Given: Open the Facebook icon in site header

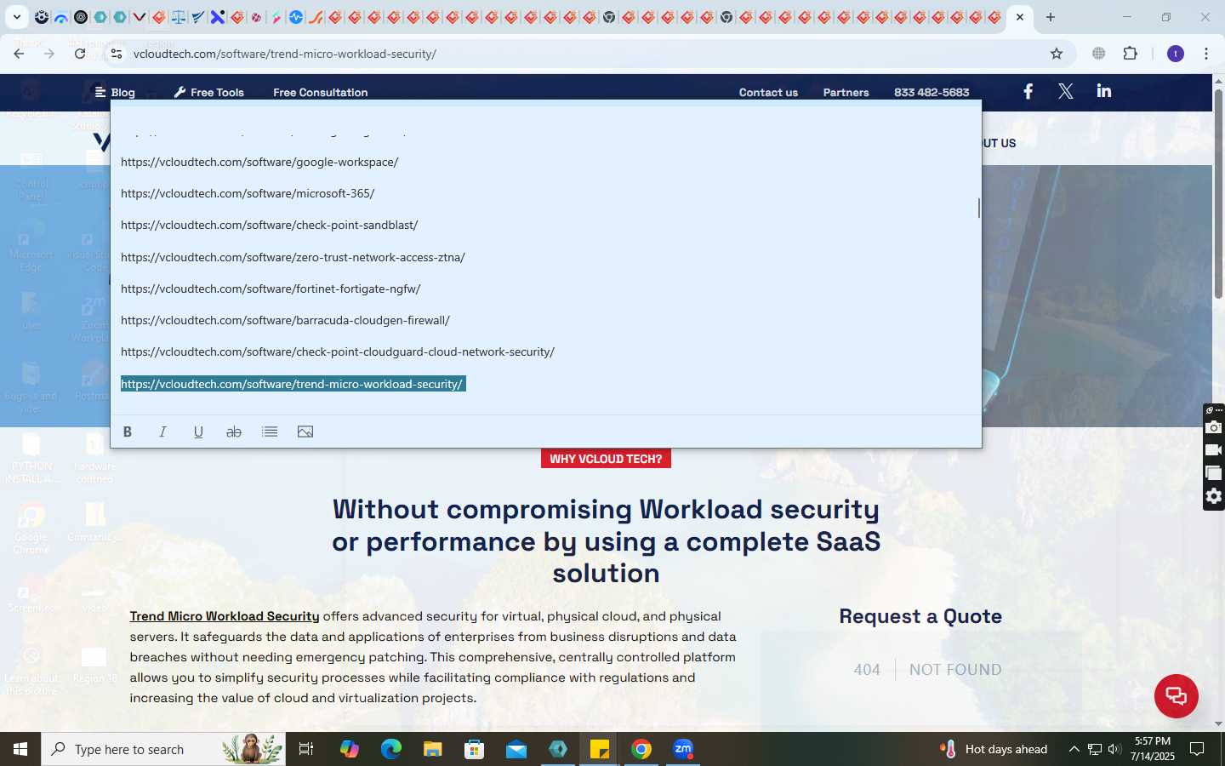Looking at the screenshot, I should coord(1028,91).
